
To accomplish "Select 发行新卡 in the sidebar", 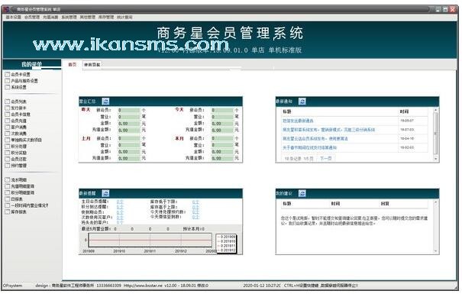I will tap(15, 108).
